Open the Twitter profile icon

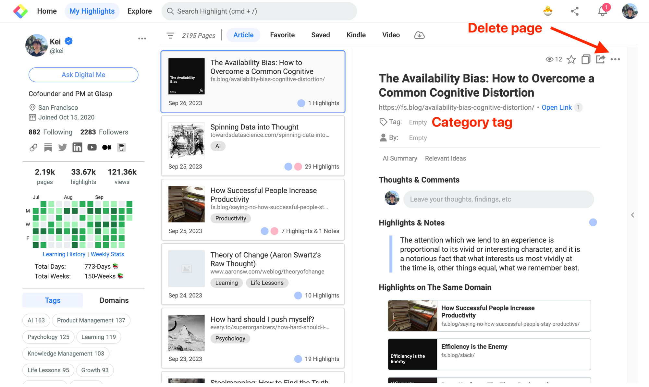pos(63,148)
